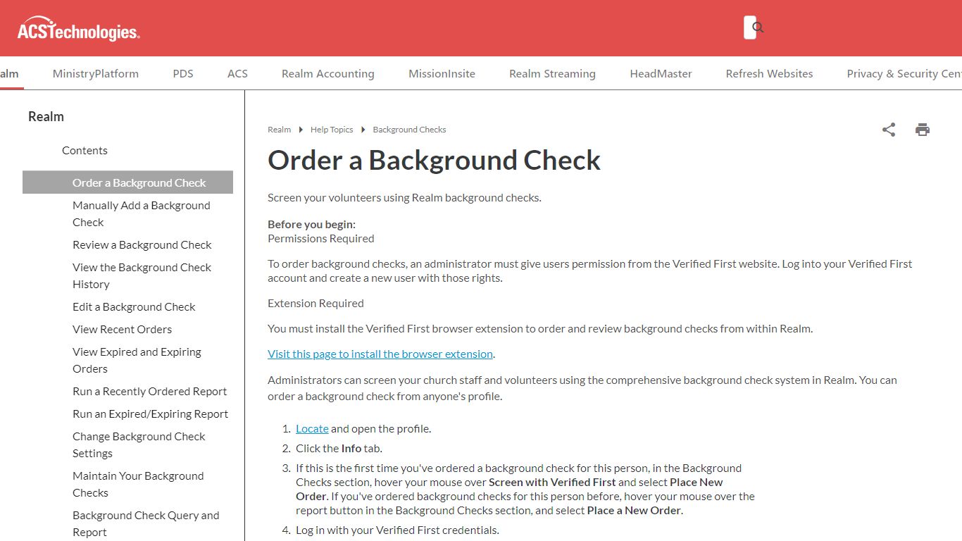Click the Realm breadcrumb link
Viewport: 962px width, 541px height.
[x=279, y=130]
